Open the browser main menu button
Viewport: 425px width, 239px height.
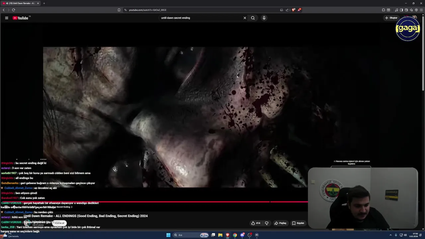(x=421, y=10)
